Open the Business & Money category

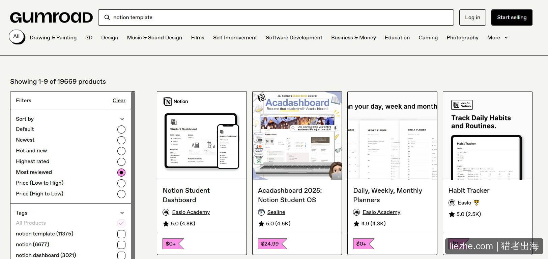tap(353, 38)
